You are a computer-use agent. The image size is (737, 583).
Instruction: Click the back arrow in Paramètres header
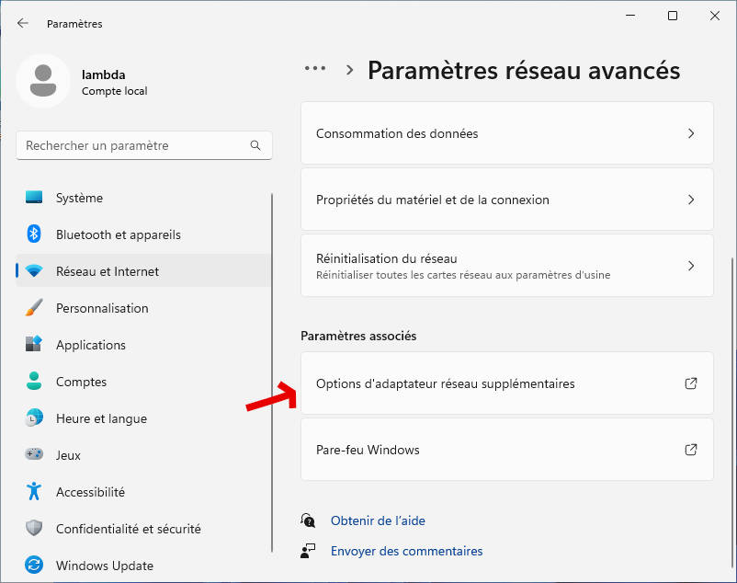click(23, 24)
